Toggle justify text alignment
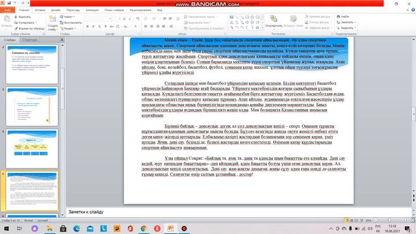 coord(164,27)
